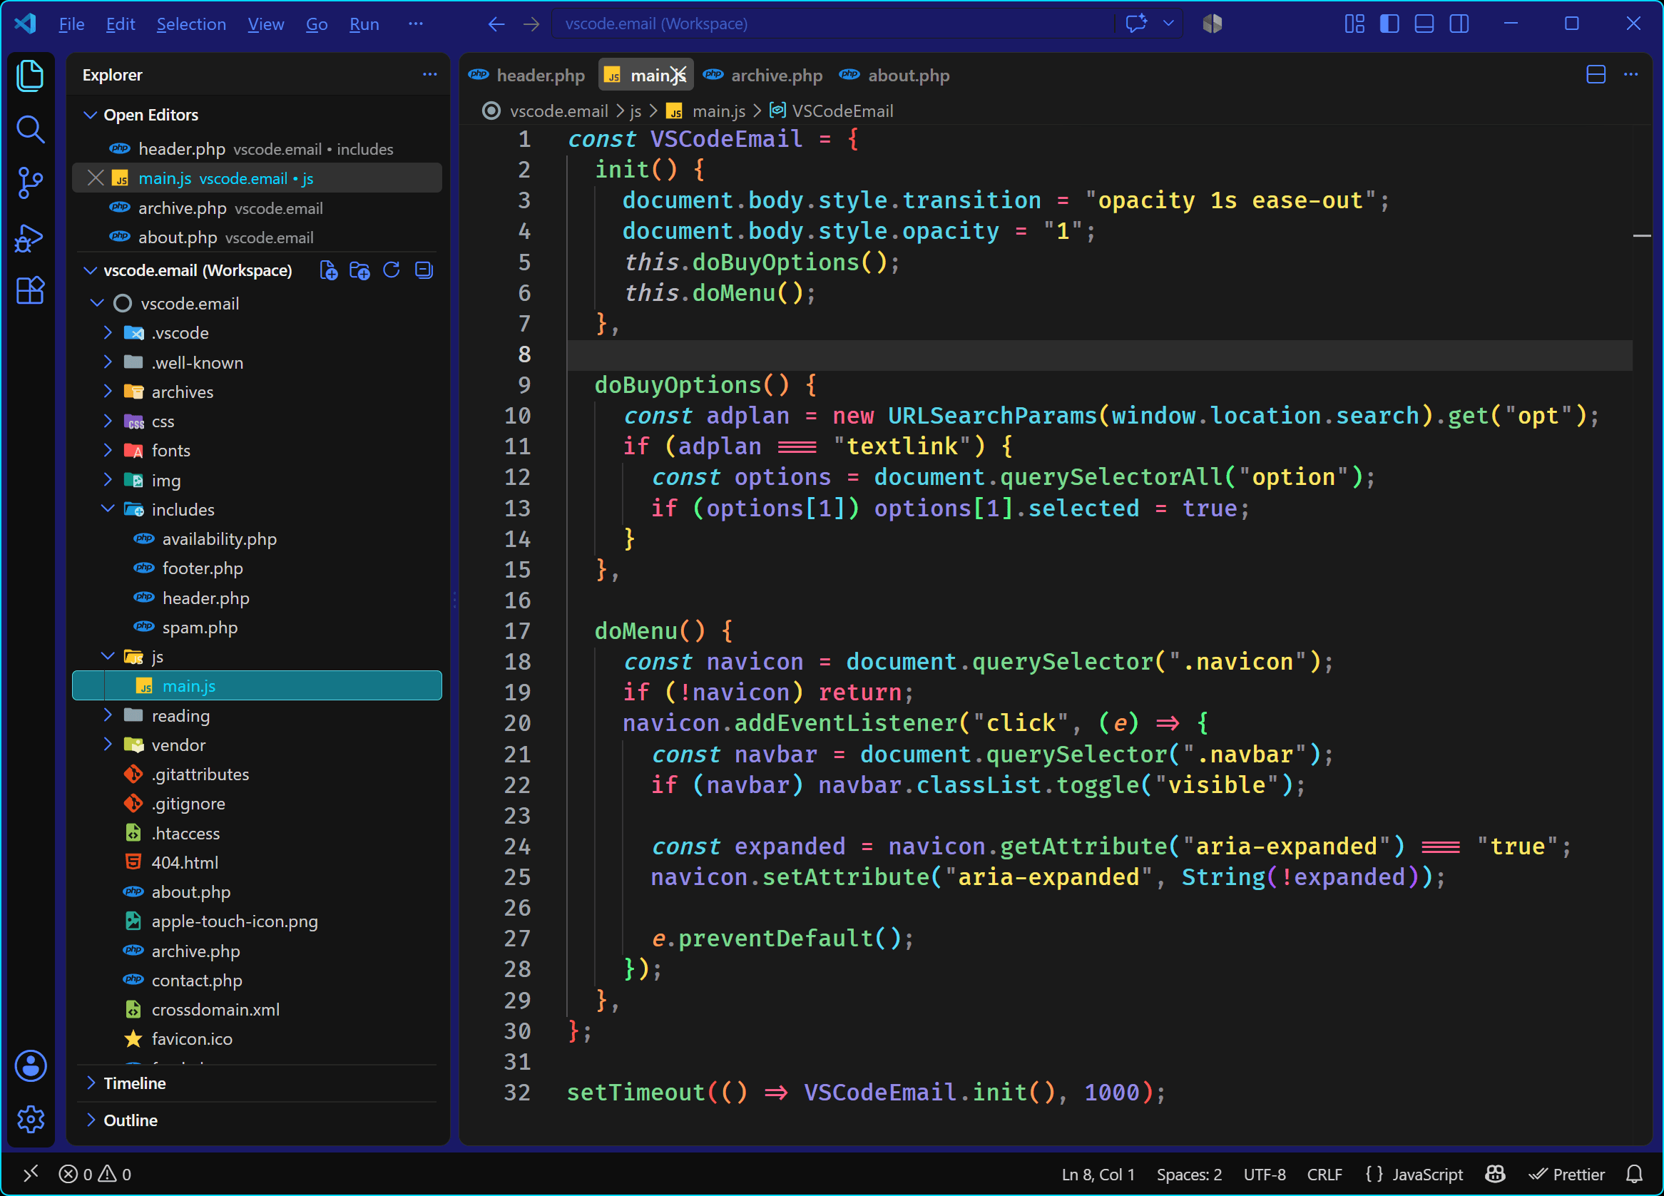Collapse the js folder
Viewport: 1664px width, 1196px height.
[x=108, y=656]
